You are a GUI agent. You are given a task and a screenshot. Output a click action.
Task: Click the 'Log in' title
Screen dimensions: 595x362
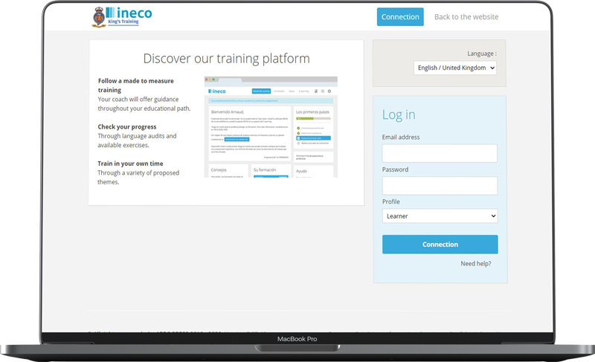tap(399, 114)
